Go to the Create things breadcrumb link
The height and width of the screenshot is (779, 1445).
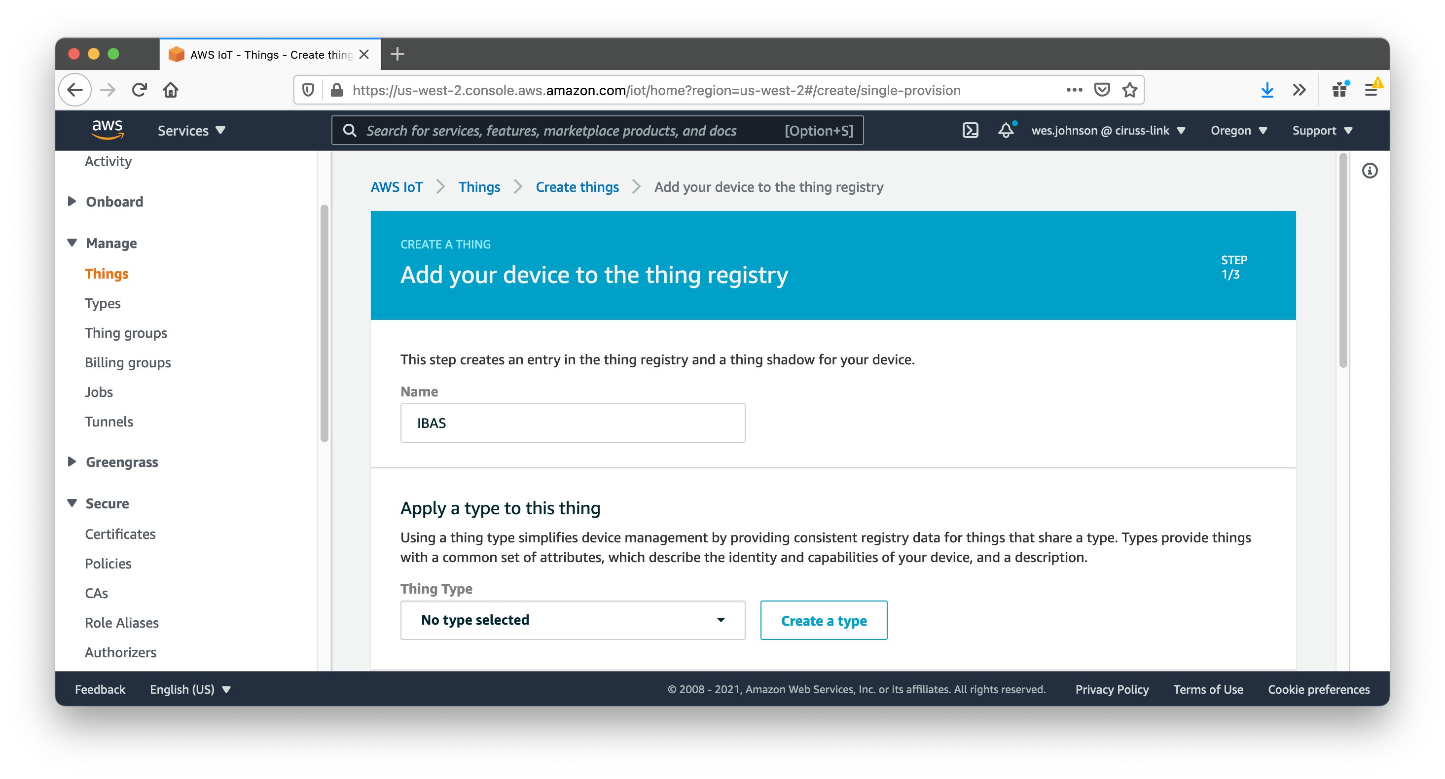pyautogui.click(x=577, y=187)
